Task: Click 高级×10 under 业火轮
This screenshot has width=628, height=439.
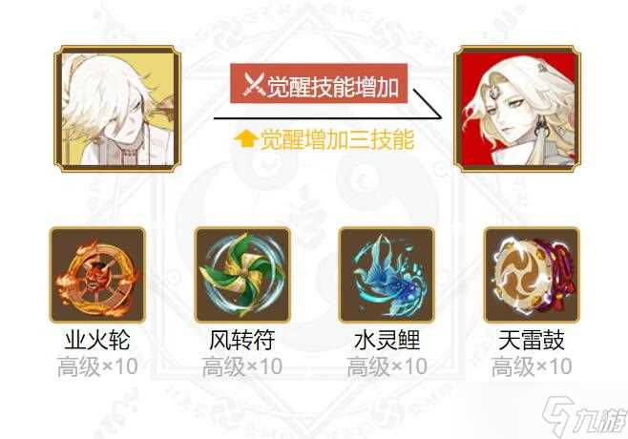Action: tap(97, 366)
